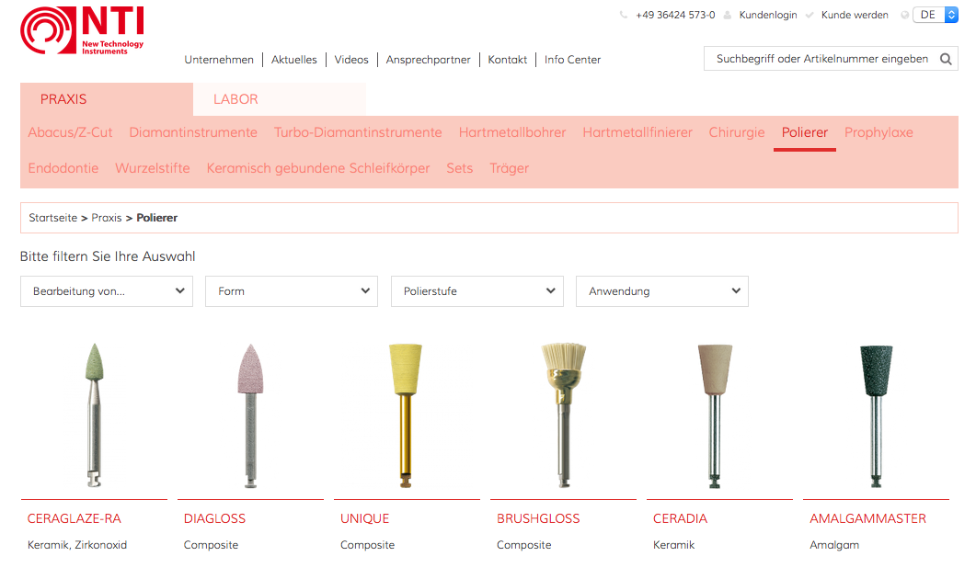Screen dimensions: 976x579
Task: Switch to the LABOR tab
Action: click(280, 99)
